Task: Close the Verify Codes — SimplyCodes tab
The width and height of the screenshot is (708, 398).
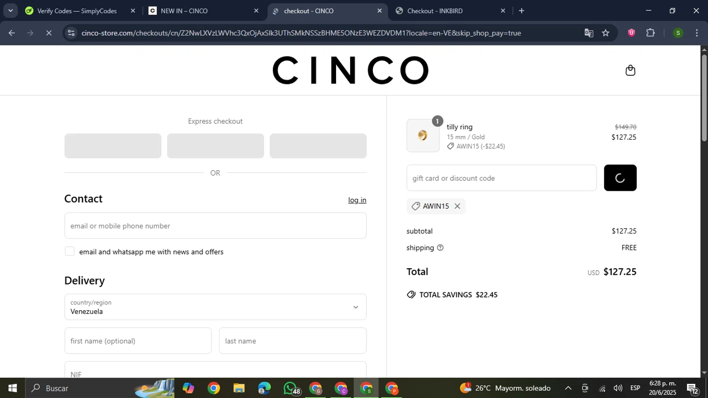Action: point(133,11)
